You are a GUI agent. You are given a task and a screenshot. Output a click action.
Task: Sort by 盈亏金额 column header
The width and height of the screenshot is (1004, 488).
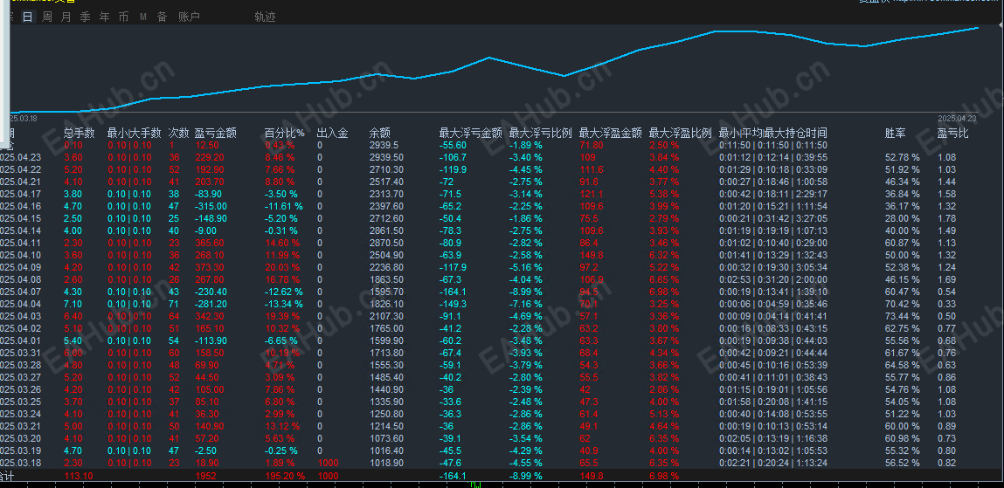click(216, 133)
